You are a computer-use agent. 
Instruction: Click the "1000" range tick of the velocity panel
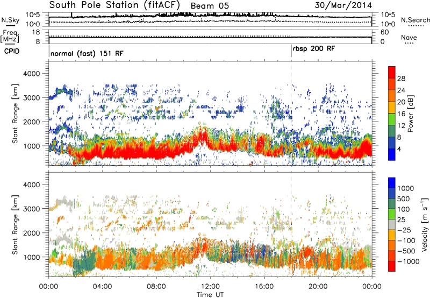[x=32, y=257]
